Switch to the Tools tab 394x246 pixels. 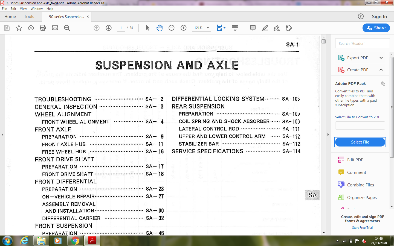(29, 16)
